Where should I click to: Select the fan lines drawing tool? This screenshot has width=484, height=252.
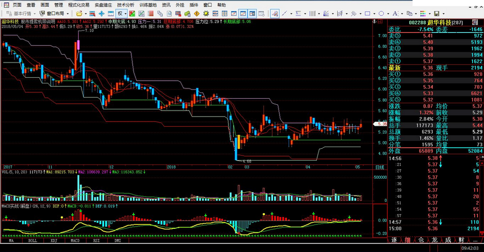tap(326, 14)
